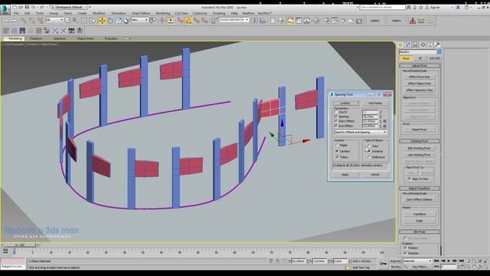The image size is (490, 276).
Task: Open the Specify Offsets and Spacing dropdown
Action: (x=361, y=132)
